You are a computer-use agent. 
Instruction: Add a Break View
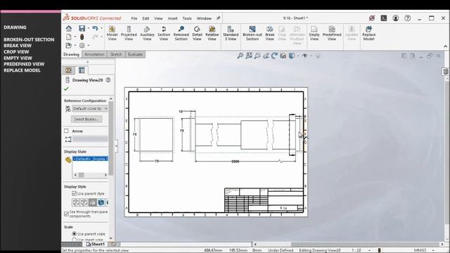click(269, 33)
